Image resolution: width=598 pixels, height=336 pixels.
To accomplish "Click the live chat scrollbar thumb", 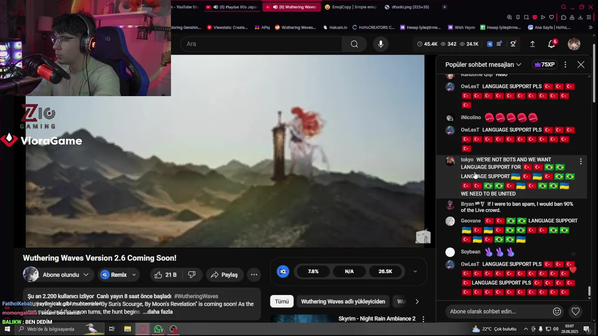I will pyautogui.click(x=589, y=291).
